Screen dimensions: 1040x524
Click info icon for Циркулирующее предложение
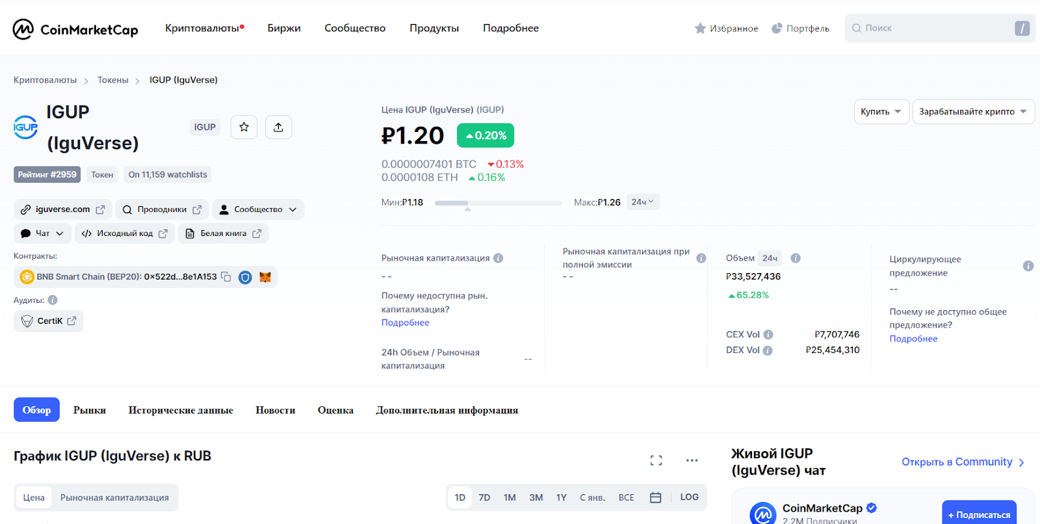[1028, 266]
